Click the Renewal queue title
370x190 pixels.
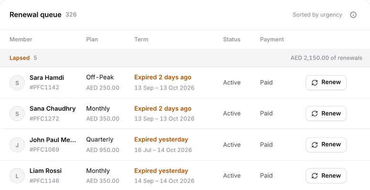(35, 15)
